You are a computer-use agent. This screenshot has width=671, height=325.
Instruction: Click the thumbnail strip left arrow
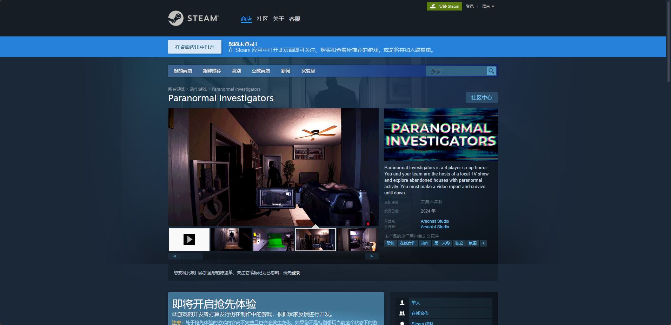click(x=174, y=256)
